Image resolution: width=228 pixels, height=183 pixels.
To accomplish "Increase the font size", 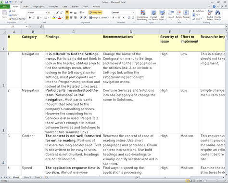I will (57, 13).
